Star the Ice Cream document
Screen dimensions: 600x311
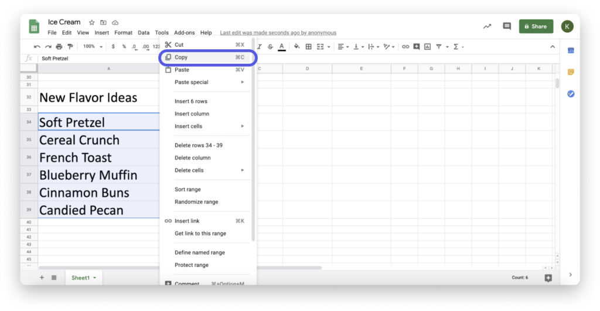91,23
